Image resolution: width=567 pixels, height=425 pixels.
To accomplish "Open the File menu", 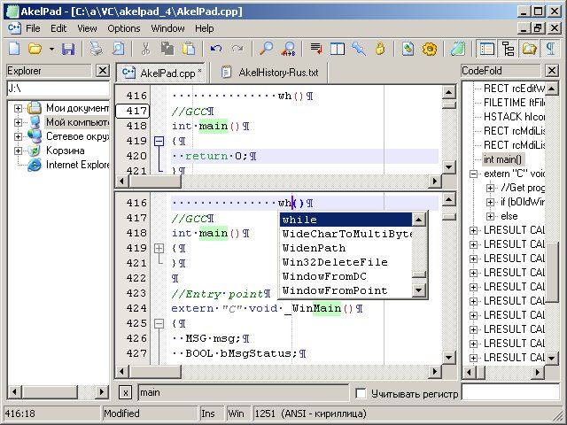I will [33, 28].
